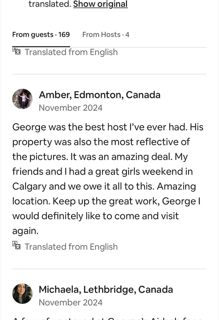Click the divider line above Michaela's review
The image size is (219, 320).
109,269
